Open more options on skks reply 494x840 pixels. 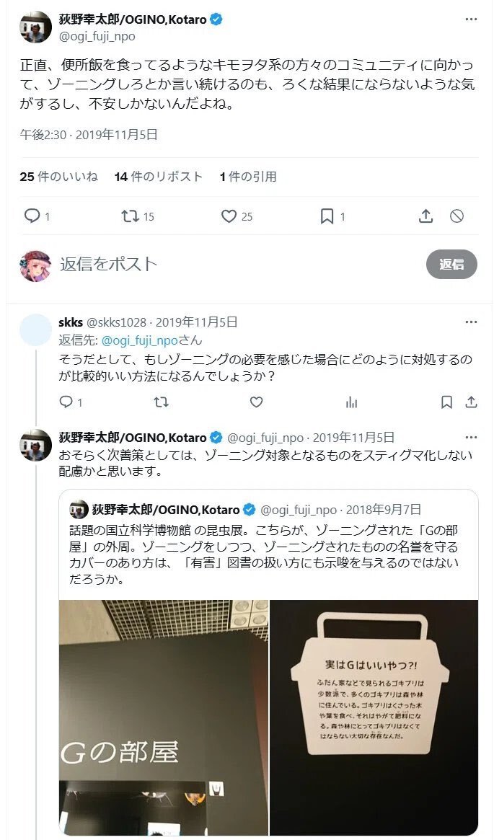click(471, 322)
